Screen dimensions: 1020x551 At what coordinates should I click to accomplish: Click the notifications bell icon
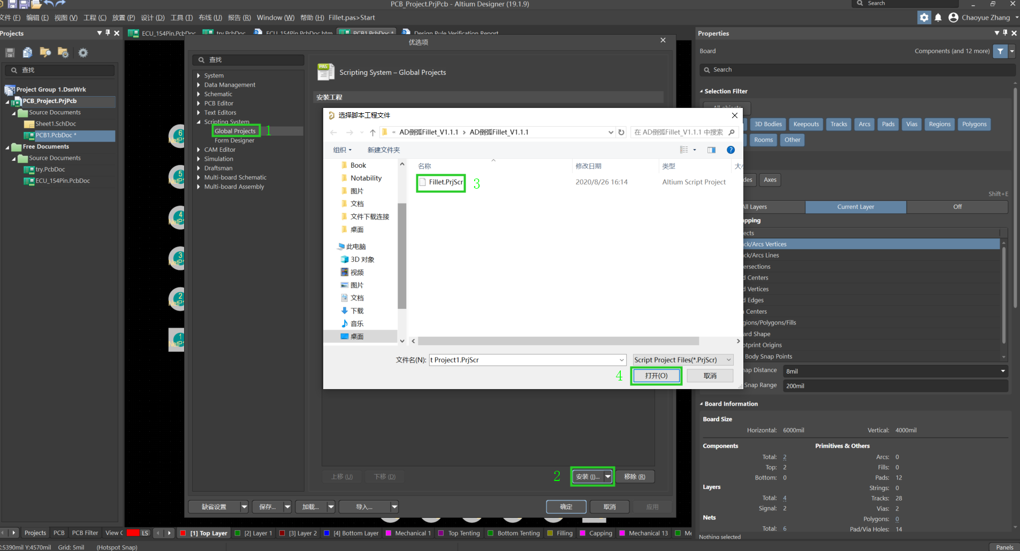pos(938,18)
